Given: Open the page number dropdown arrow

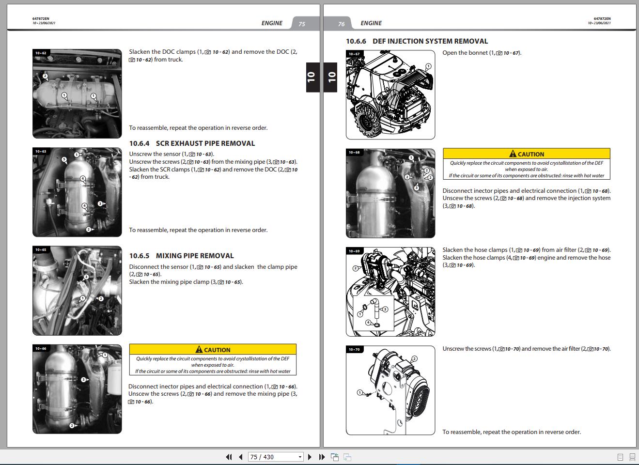Looking at the screenshot, I should click(x=300, y=457).
